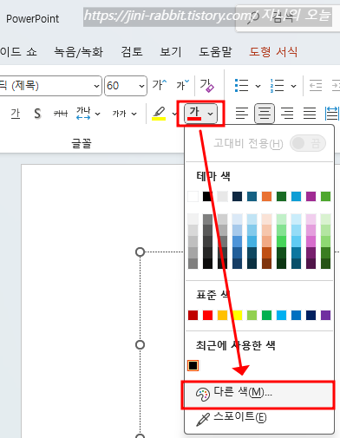This screenshot has width=340, height=438.
Task: Justify the text alignment
Action: pos(310,114)
